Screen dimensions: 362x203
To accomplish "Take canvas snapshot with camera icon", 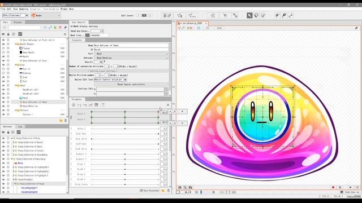I will (180, 187).
